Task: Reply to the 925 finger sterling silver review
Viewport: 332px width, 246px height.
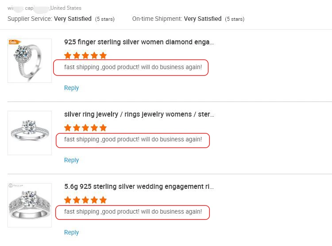Action: pyautogui.click(x=71, y=88)
